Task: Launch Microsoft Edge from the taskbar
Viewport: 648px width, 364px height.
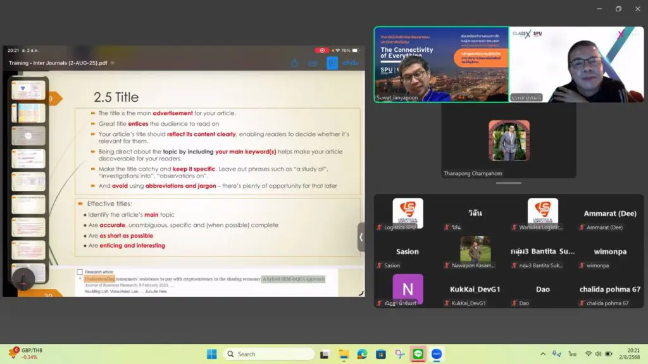Action: click(362, 354)
